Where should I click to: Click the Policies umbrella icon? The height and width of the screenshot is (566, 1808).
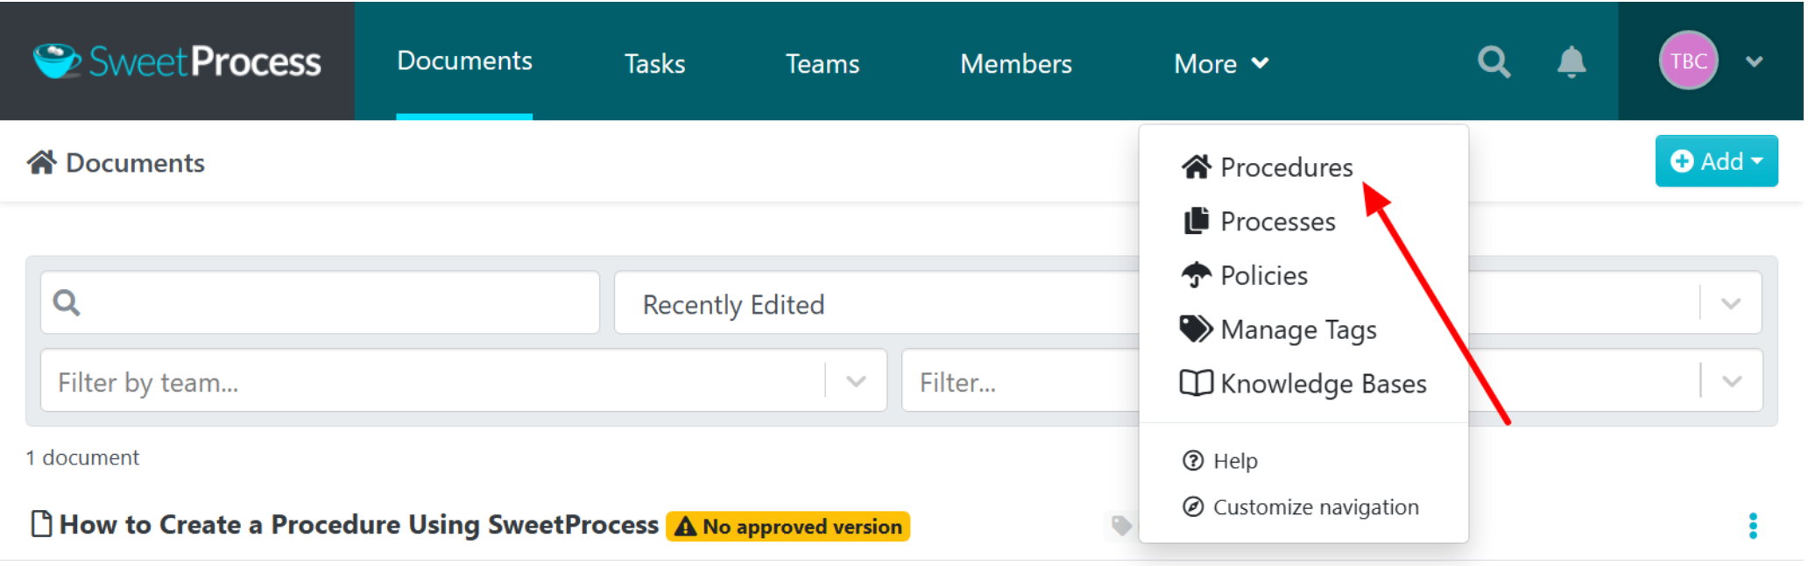click(1196, 275)
